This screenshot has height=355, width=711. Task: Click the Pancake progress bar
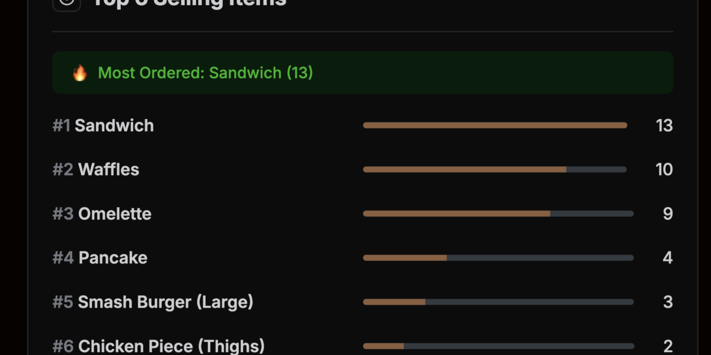(x=498, y=258)
